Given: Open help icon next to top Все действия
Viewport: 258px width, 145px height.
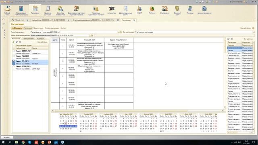Looking at the screenshot, I should click(x=254, y=28).
